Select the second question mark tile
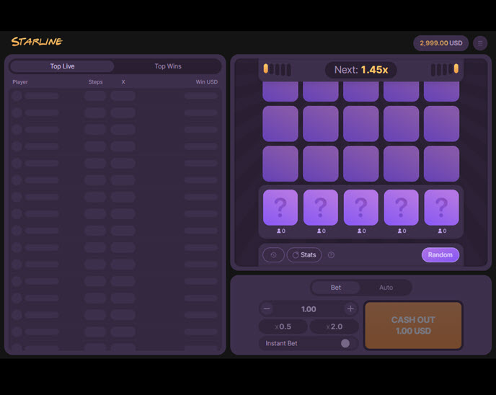The height and width of the screenshot is (395, 496). click(x=321, y=208)
